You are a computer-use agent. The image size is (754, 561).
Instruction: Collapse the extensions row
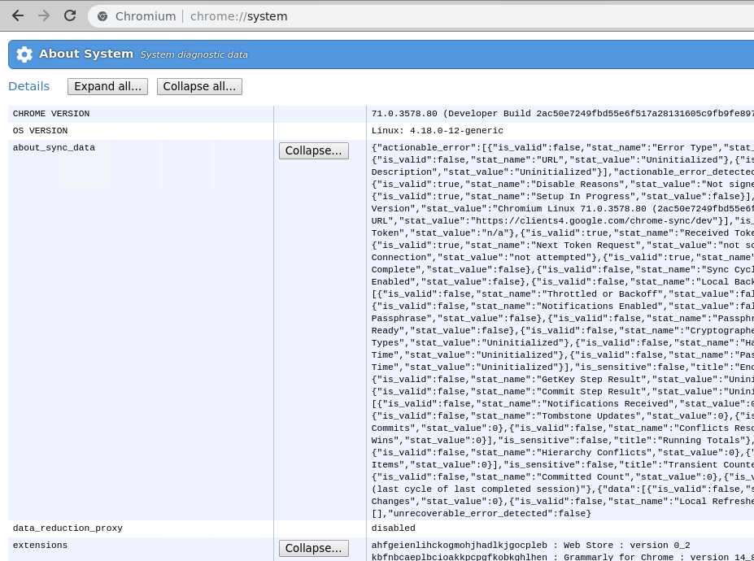point(313,548)
